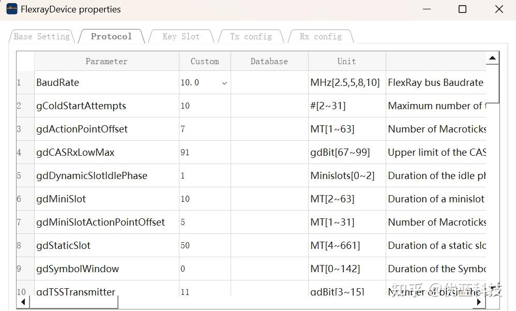Click the gdCASRxLowMax value 91
Image resolution: width=516 pixels, height=311 pixels.
(185, 153)
